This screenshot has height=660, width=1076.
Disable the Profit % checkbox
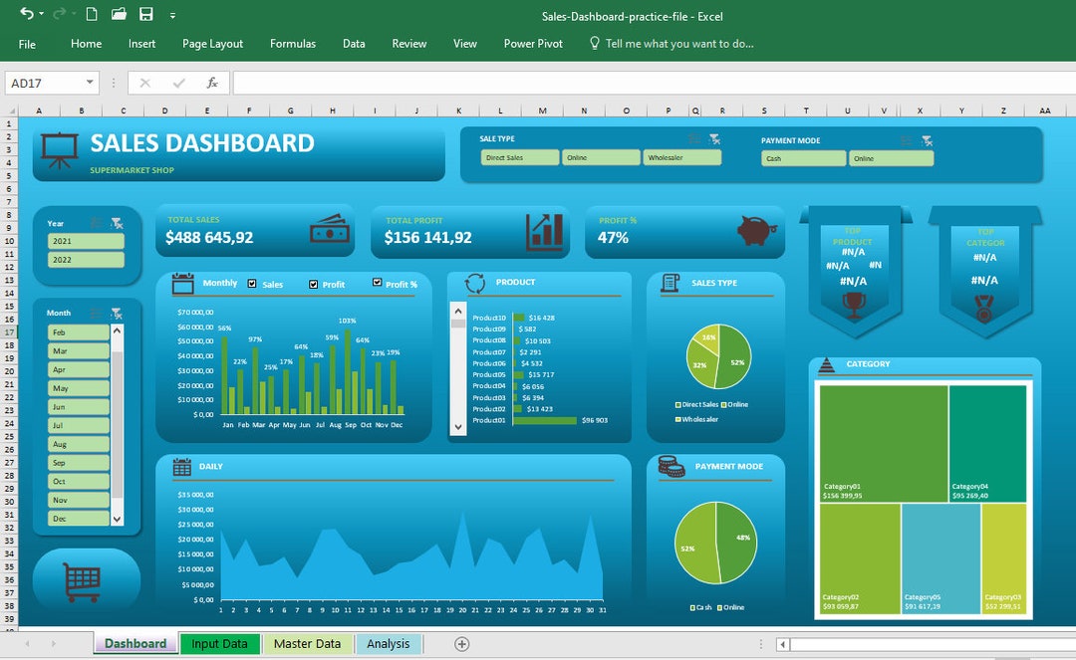coord(377,283)
